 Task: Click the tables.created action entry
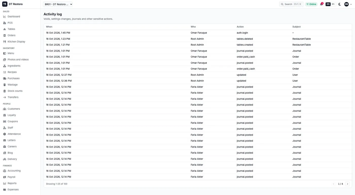[245, 45]
